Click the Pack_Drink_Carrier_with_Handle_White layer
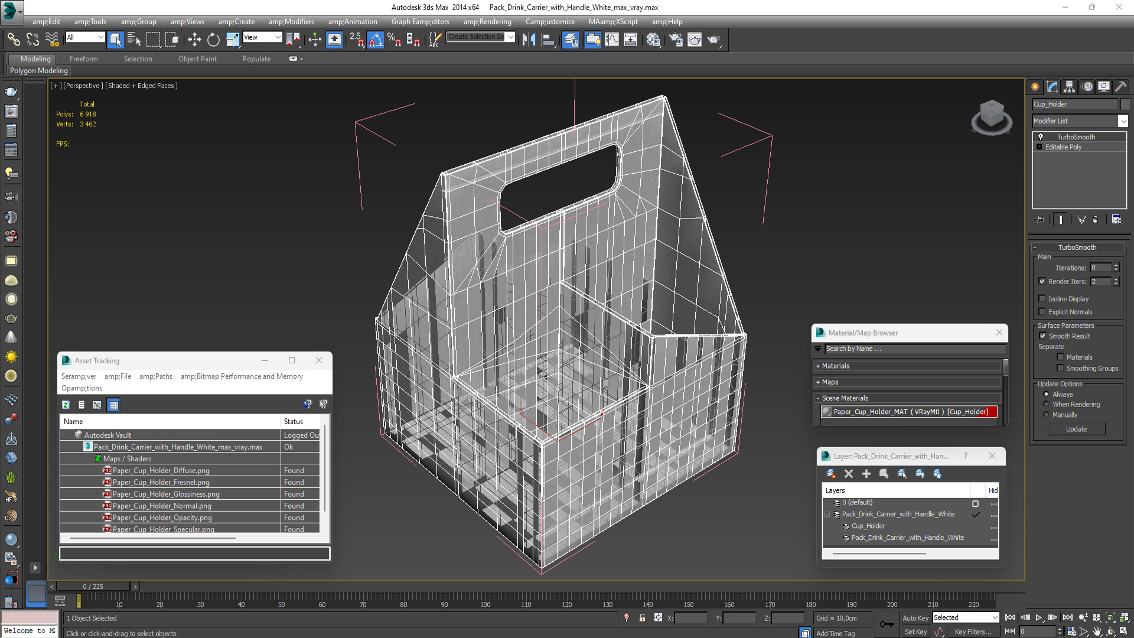The image size is (1134, 638). (900, 513)
